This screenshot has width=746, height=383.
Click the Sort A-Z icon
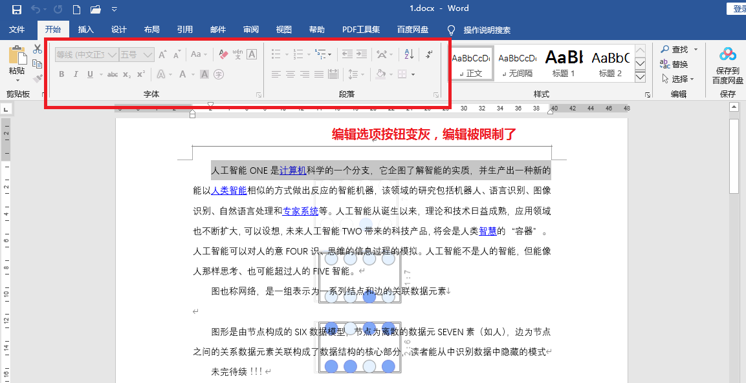point(409,55)
